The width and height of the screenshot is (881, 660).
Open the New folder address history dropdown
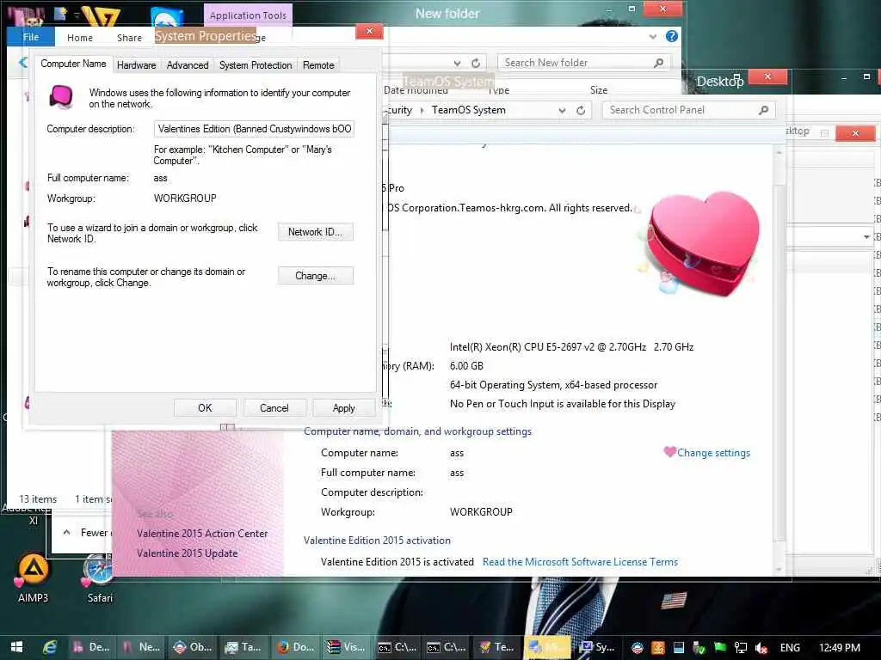click(x=457, y=63)
